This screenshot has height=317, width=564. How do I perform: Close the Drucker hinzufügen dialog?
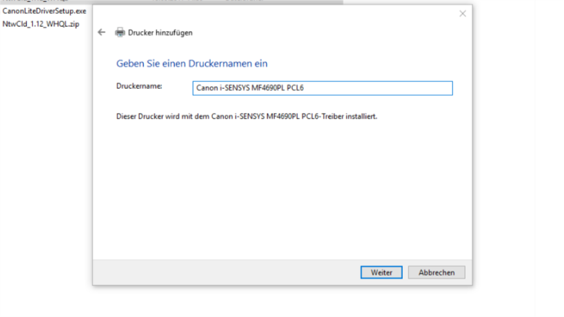(x=463, y=14)
